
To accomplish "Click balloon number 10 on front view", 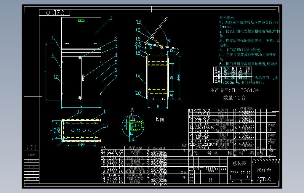I will point(56,77).
